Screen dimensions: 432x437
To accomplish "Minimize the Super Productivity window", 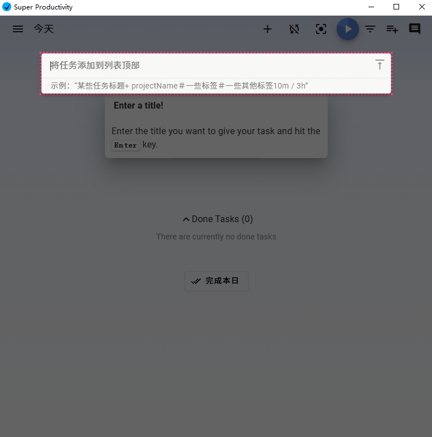I will tap(371, 7).
